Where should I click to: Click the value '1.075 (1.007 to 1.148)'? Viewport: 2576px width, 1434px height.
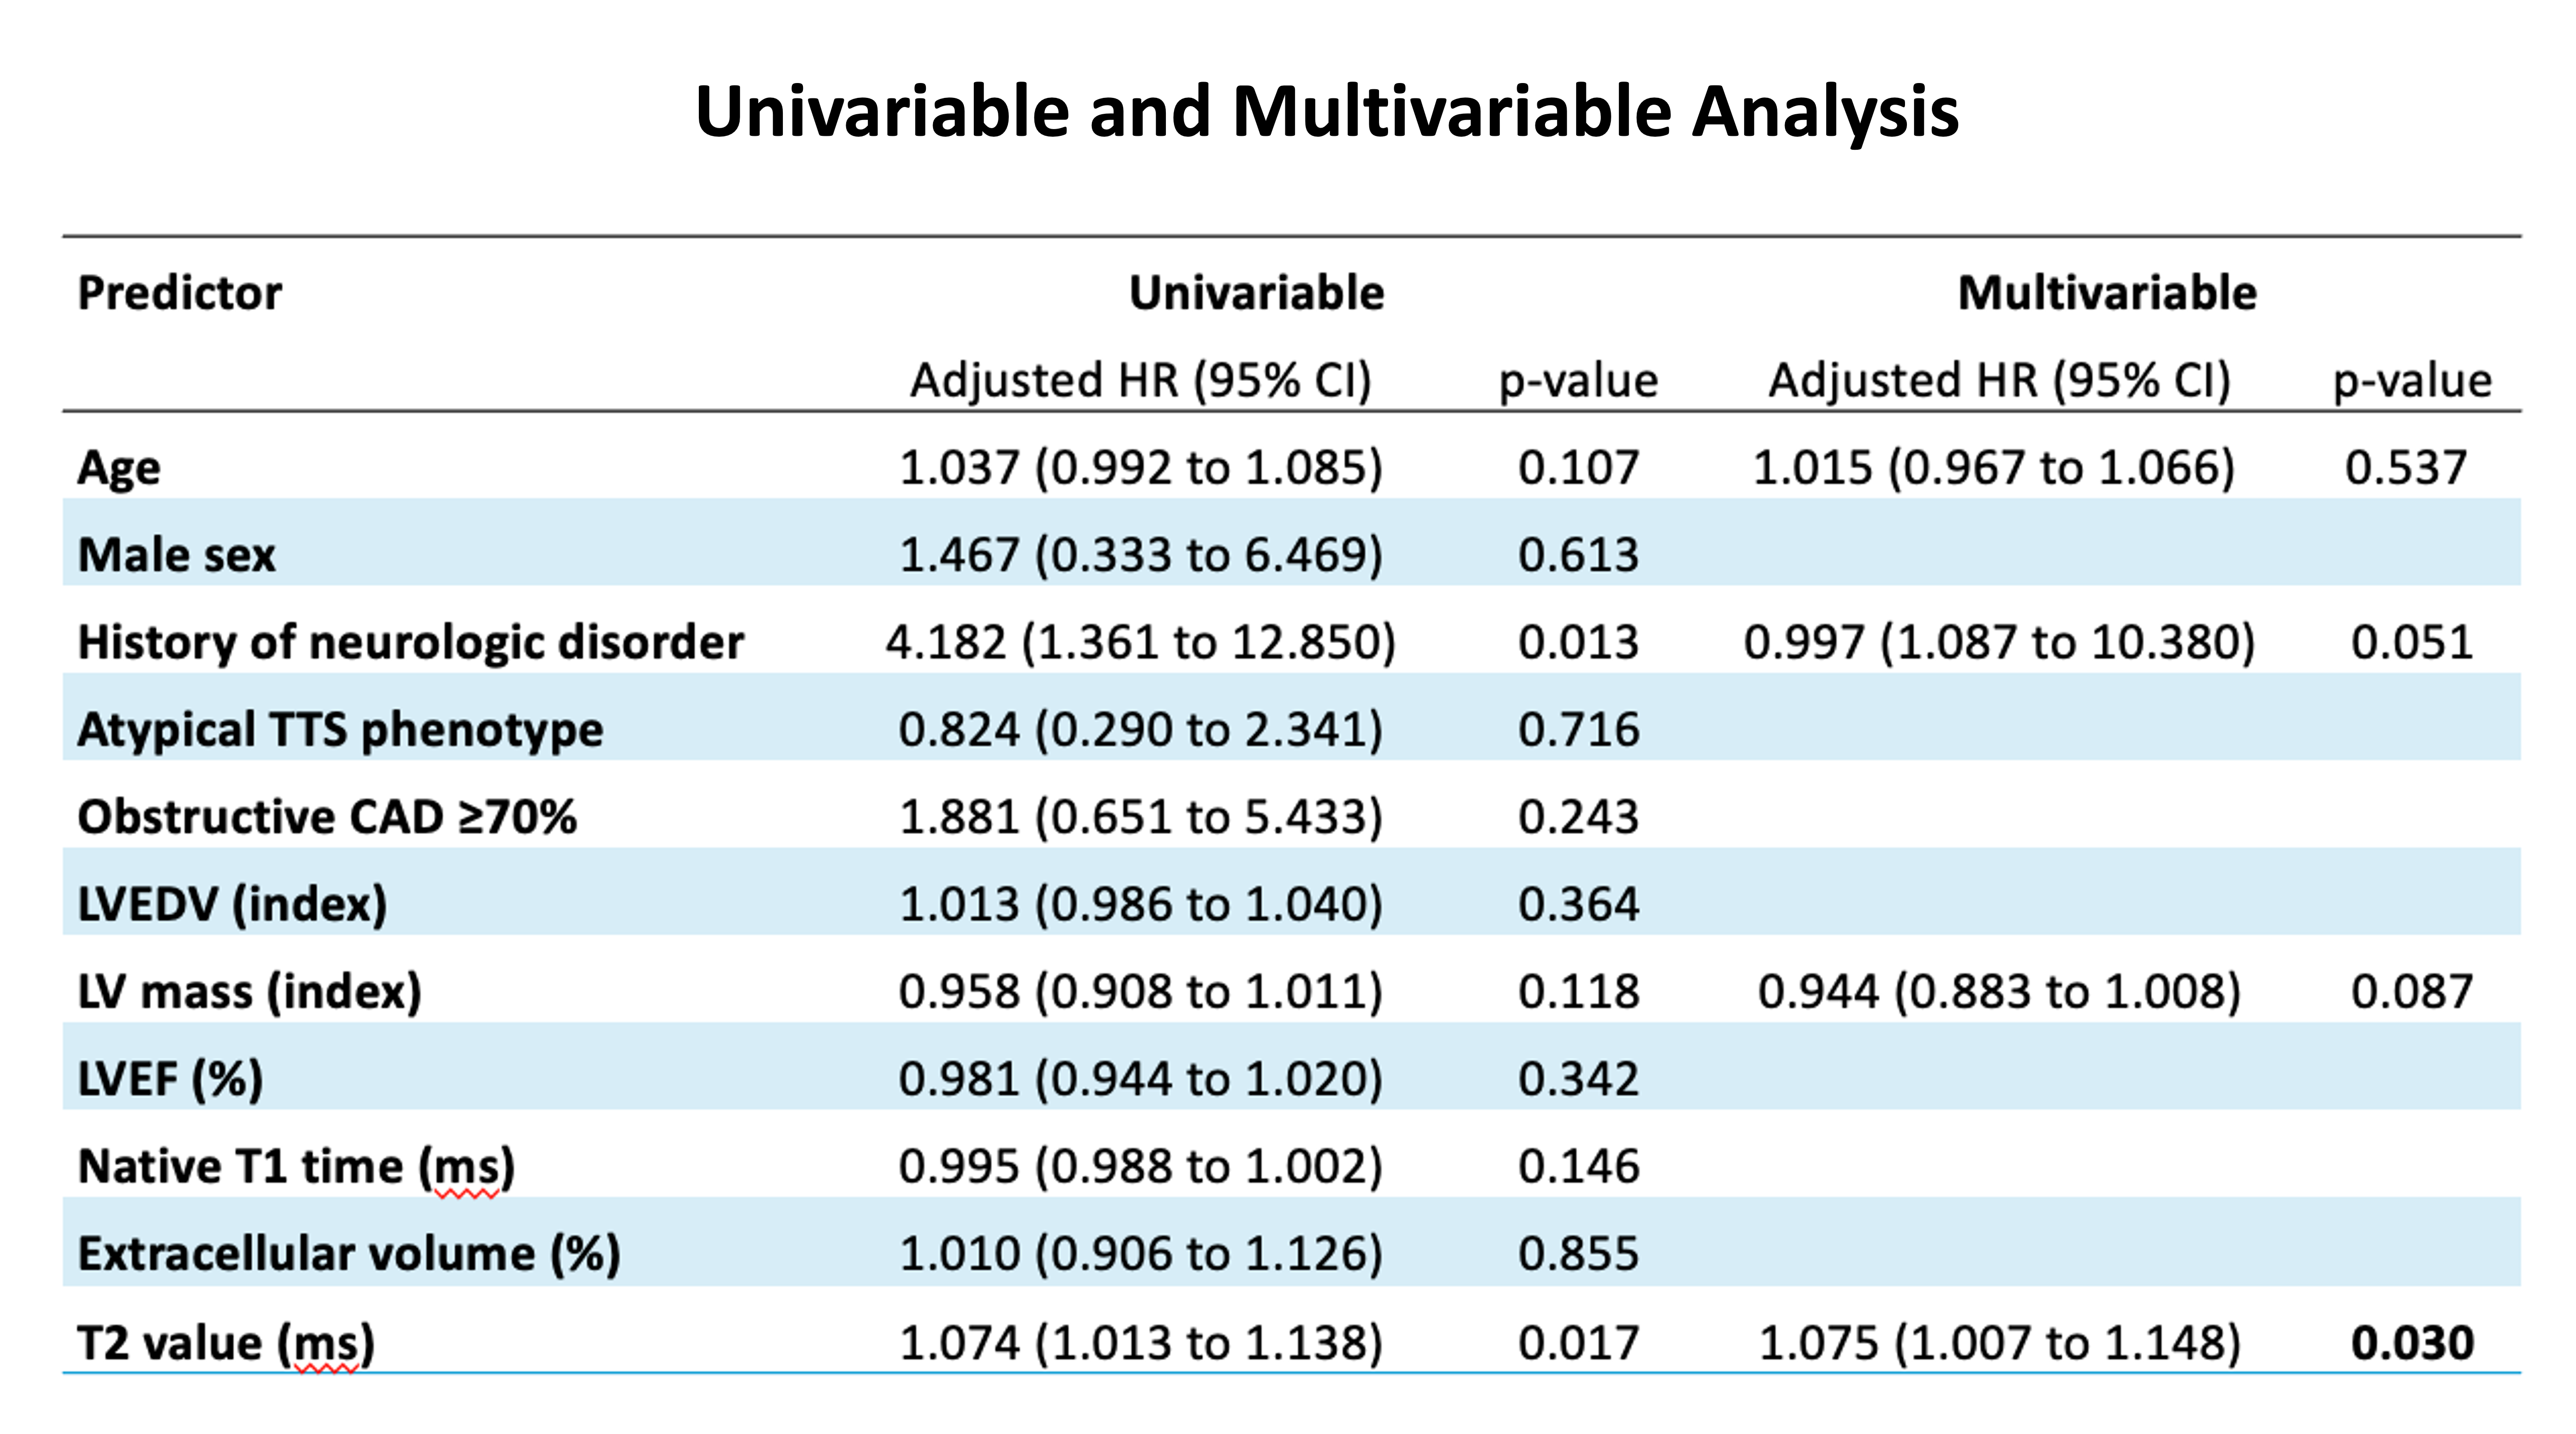click(1999, 1343)
